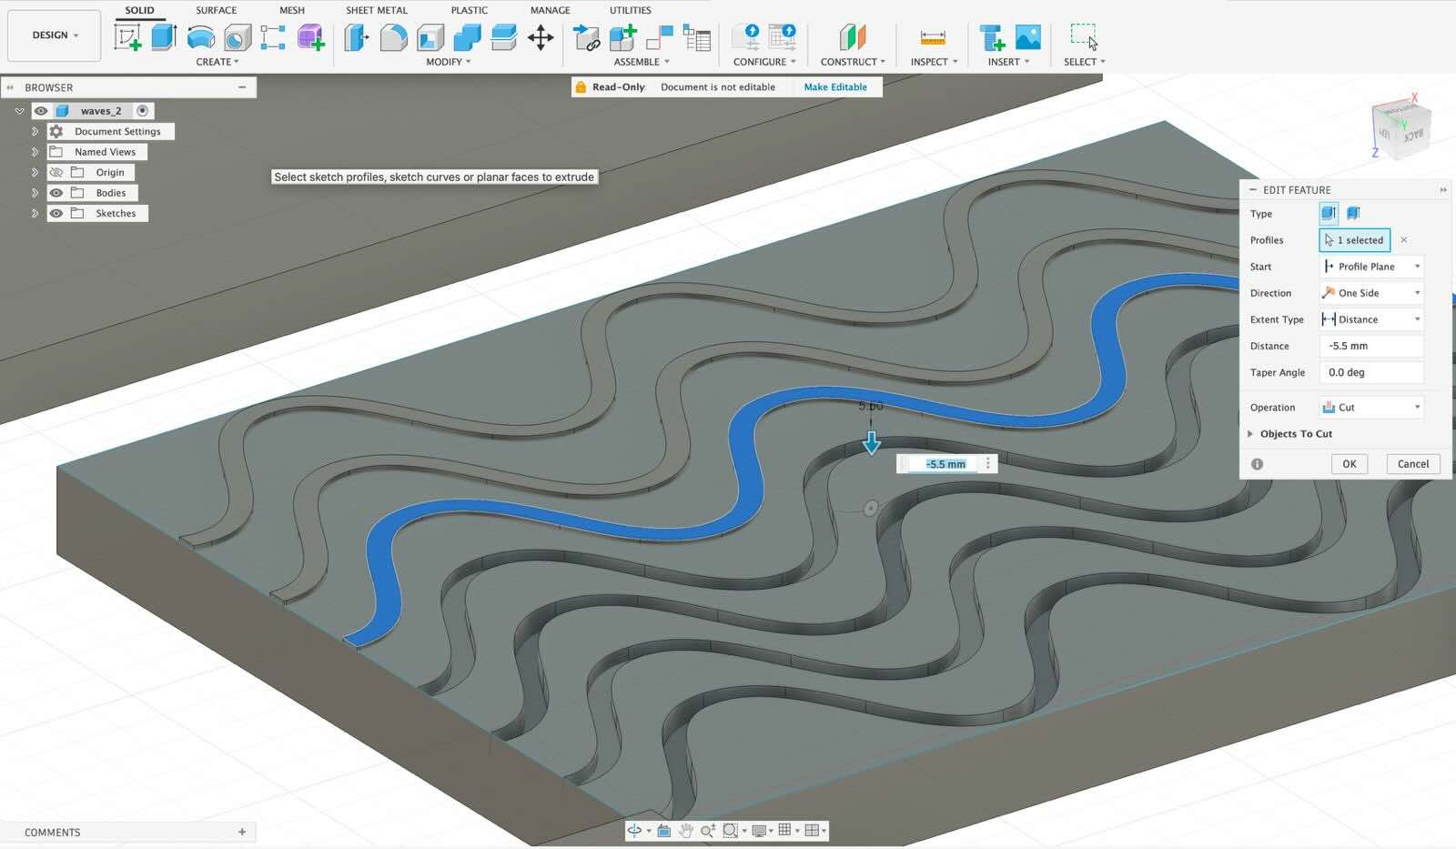This screenshot has width=1456, height=849.
Task: Open the Extent Type dropdown
Action: [x=1371, y=319]
